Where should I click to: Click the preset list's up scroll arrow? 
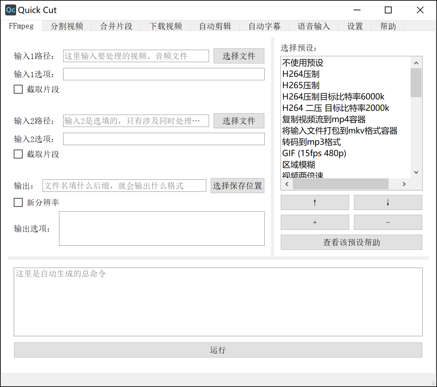(x=416, y=62)
